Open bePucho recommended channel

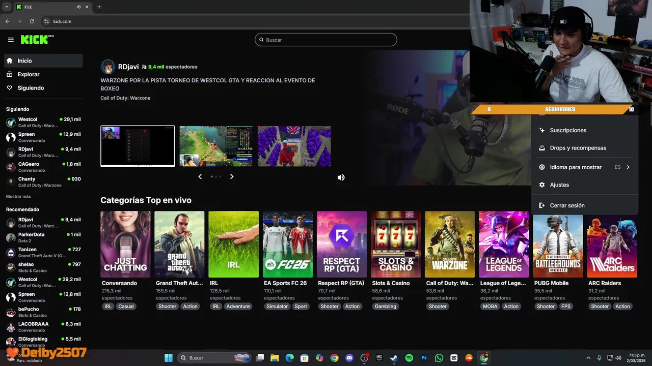click(43, 312)
